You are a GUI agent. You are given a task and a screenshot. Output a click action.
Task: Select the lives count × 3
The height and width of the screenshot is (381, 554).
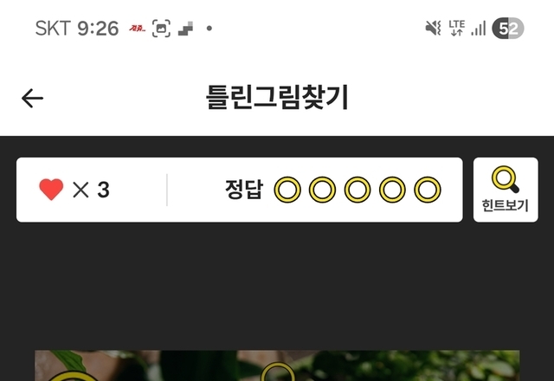[x=91, y=190]
